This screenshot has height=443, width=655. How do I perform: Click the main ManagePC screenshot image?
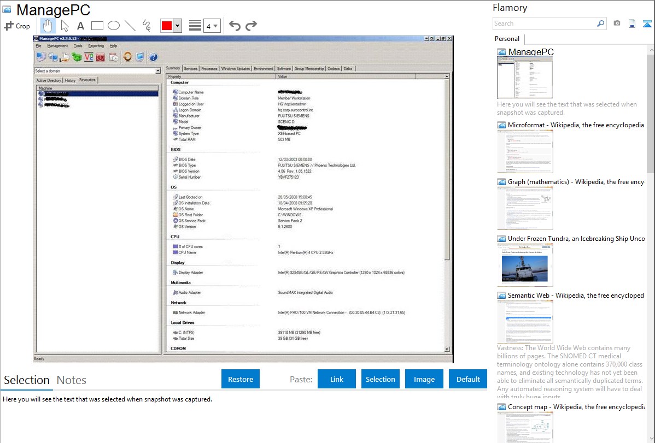click(243, 199)
